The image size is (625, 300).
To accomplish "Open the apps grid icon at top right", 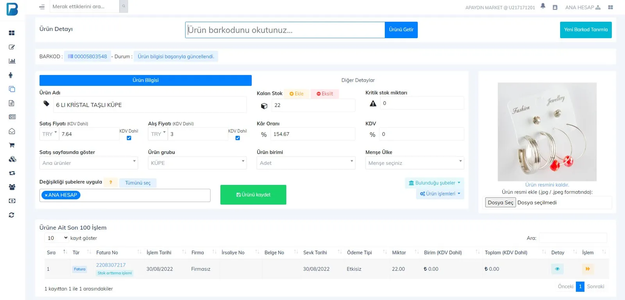I will point(611,7).
